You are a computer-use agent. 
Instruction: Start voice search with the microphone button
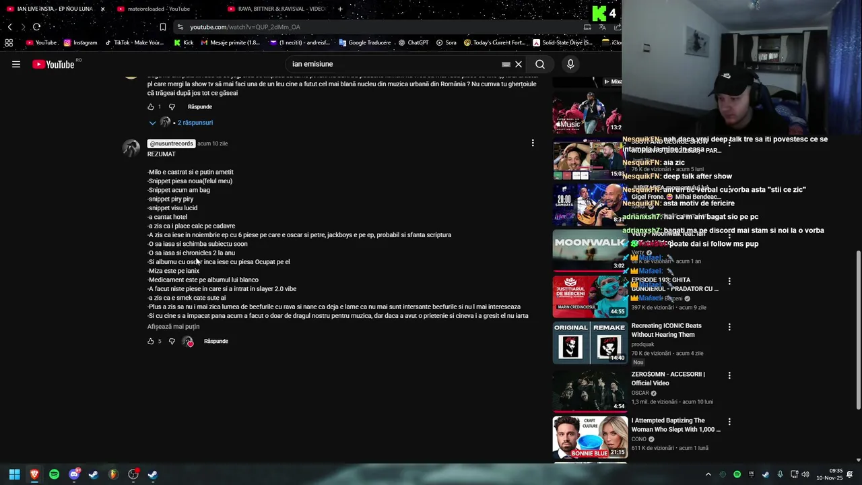click(570, 64)
